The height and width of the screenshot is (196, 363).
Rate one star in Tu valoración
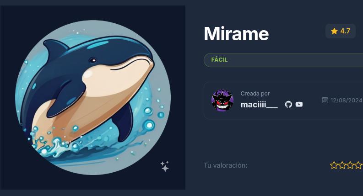click(x=334, y=165)
